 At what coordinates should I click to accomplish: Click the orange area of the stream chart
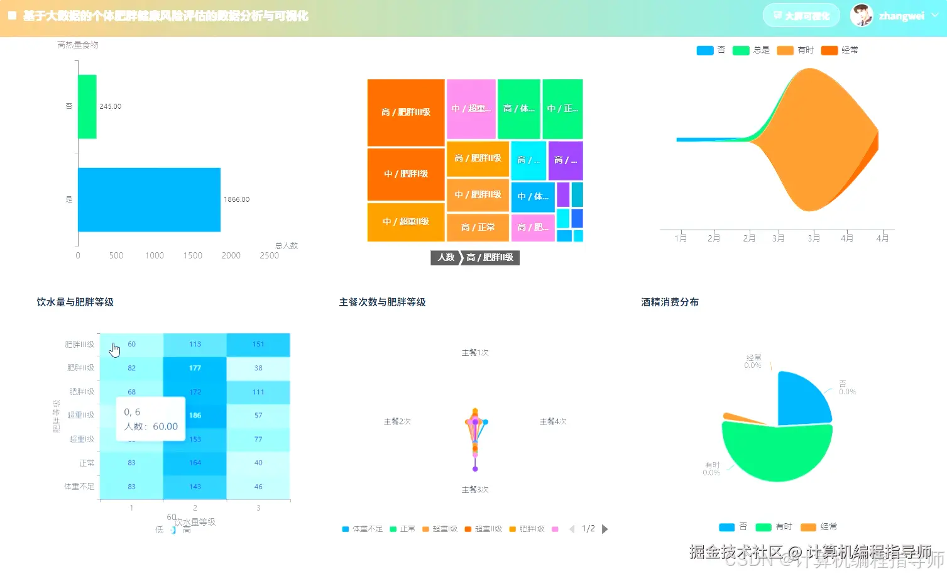click(x=814, y=140)
